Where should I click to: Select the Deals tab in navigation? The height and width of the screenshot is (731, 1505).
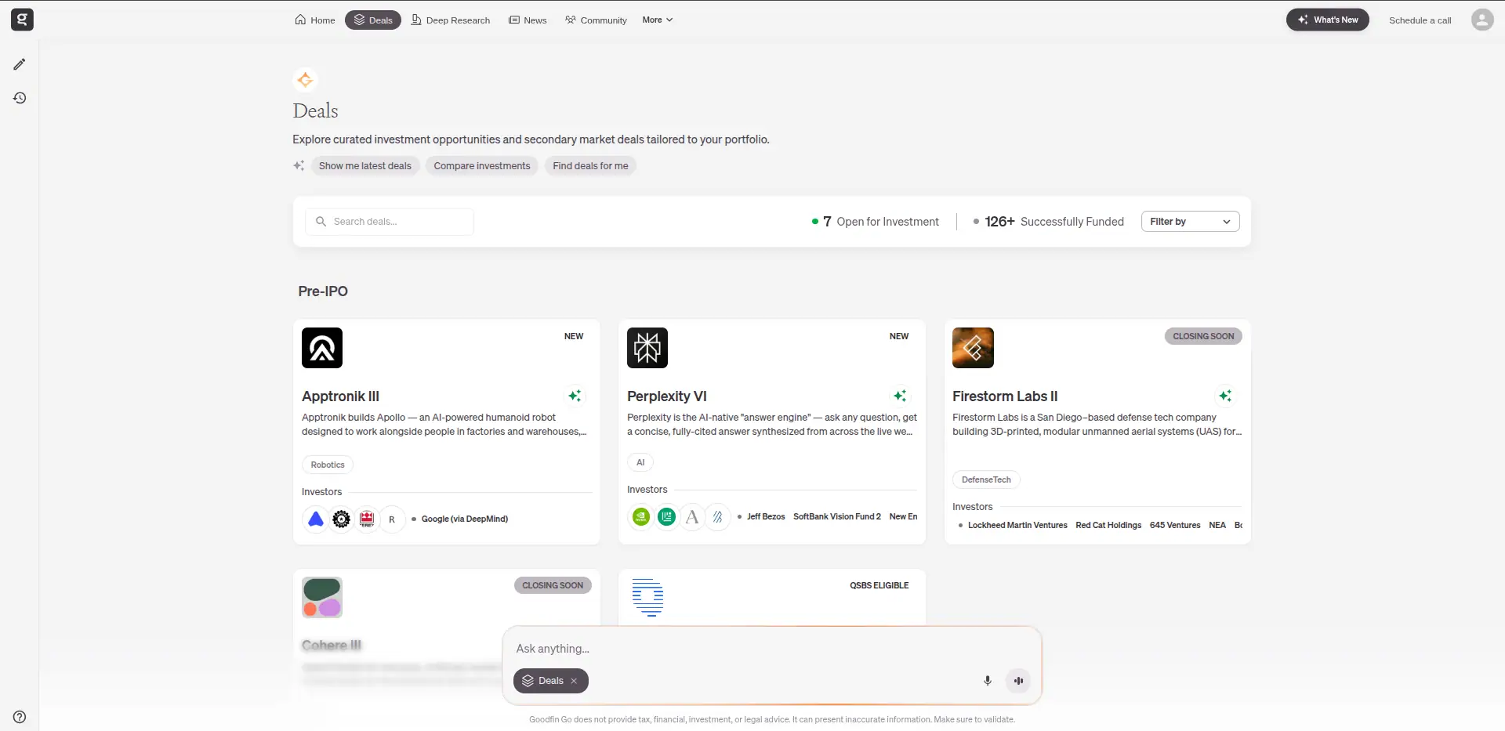[x=373, y=20]
